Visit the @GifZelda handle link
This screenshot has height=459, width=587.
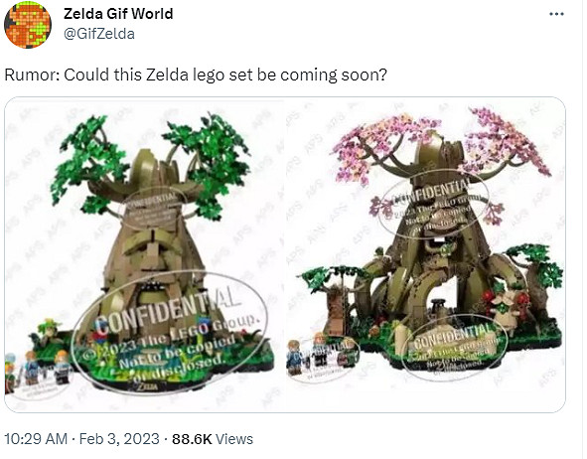tap(99, 34)
